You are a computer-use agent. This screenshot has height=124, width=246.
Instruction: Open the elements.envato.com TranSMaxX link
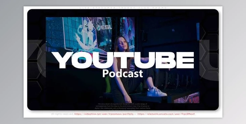click(x=166, y=114)
